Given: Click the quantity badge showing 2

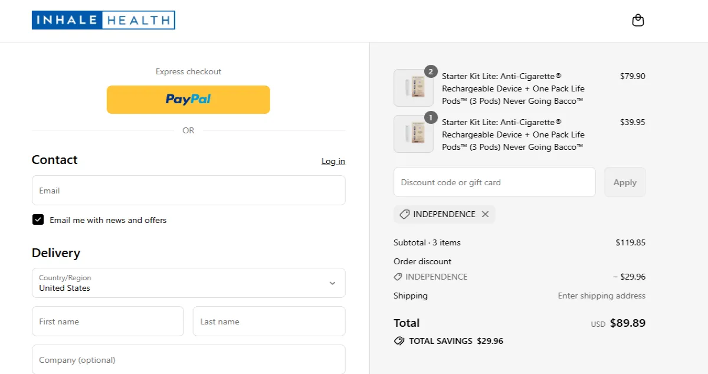Looking at the screenshot, I should tap(431, 71).
